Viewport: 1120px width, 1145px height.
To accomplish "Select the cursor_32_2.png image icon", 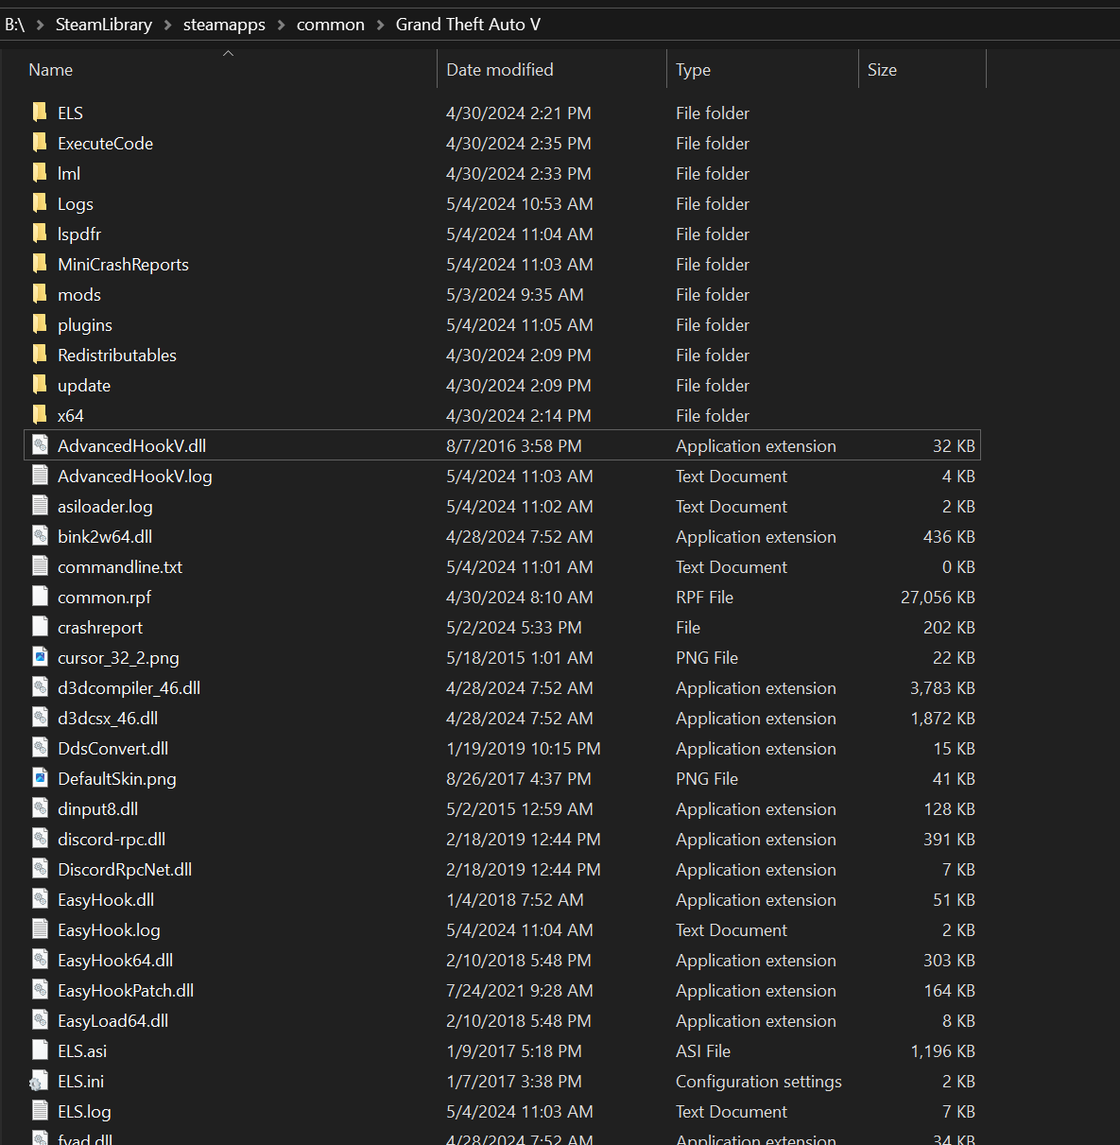I will (40, 658).
